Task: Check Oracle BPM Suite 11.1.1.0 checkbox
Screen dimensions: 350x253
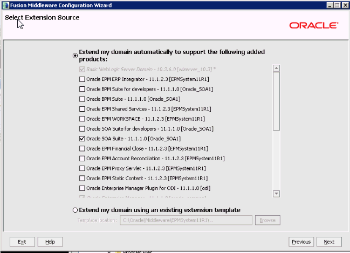Action: point(82,99)
